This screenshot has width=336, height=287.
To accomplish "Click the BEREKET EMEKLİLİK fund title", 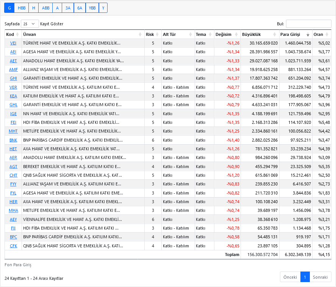I will pyautogui.click(x=72, y=167).
